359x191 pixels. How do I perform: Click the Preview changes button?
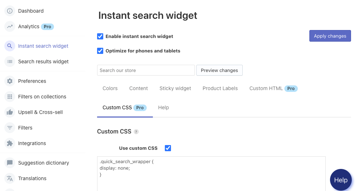tap(219, 70)
